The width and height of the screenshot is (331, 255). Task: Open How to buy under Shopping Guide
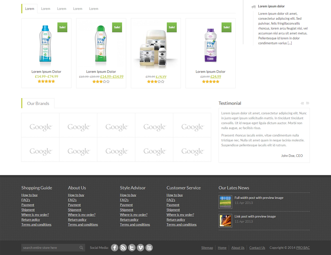pyautogui.click(x=29, y=195)
